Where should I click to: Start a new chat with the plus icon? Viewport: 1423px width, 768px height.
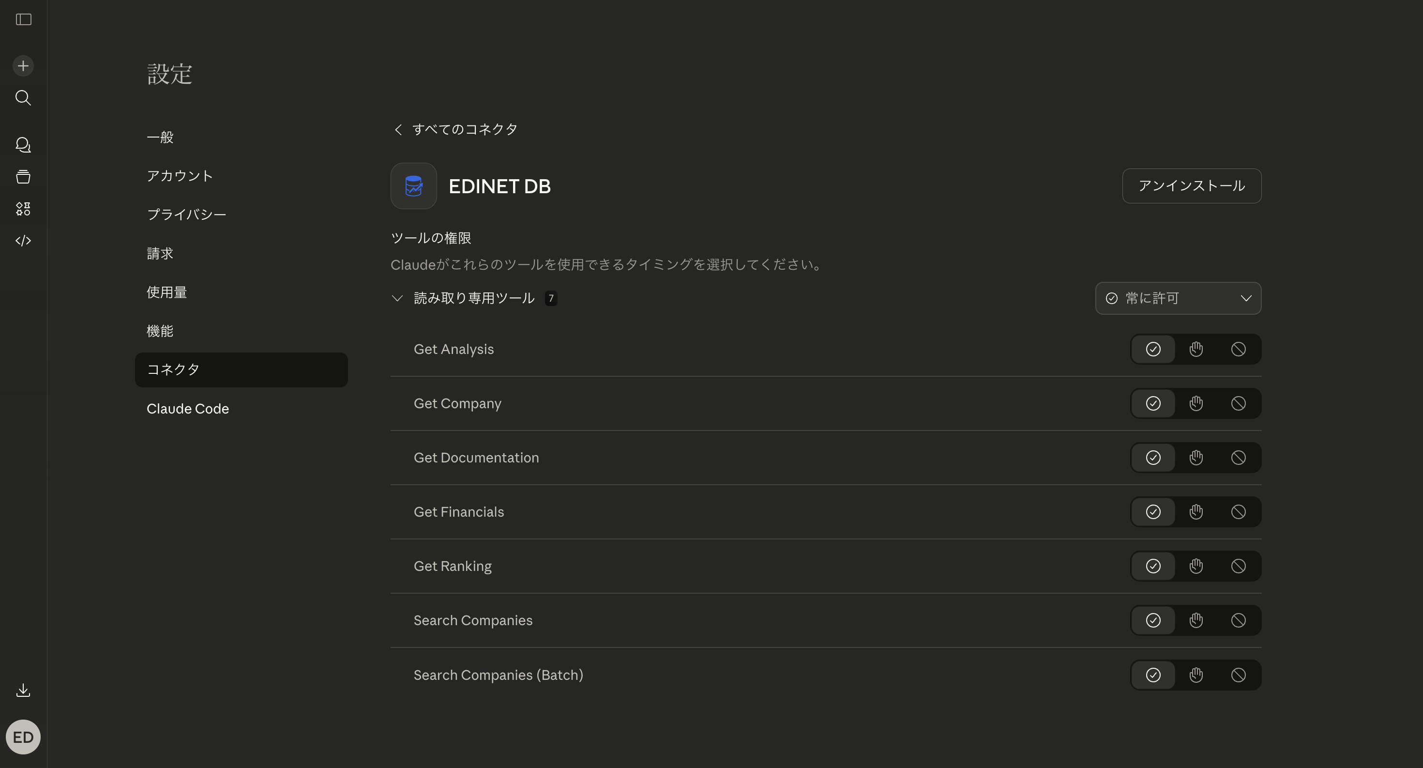coord(23,65)
